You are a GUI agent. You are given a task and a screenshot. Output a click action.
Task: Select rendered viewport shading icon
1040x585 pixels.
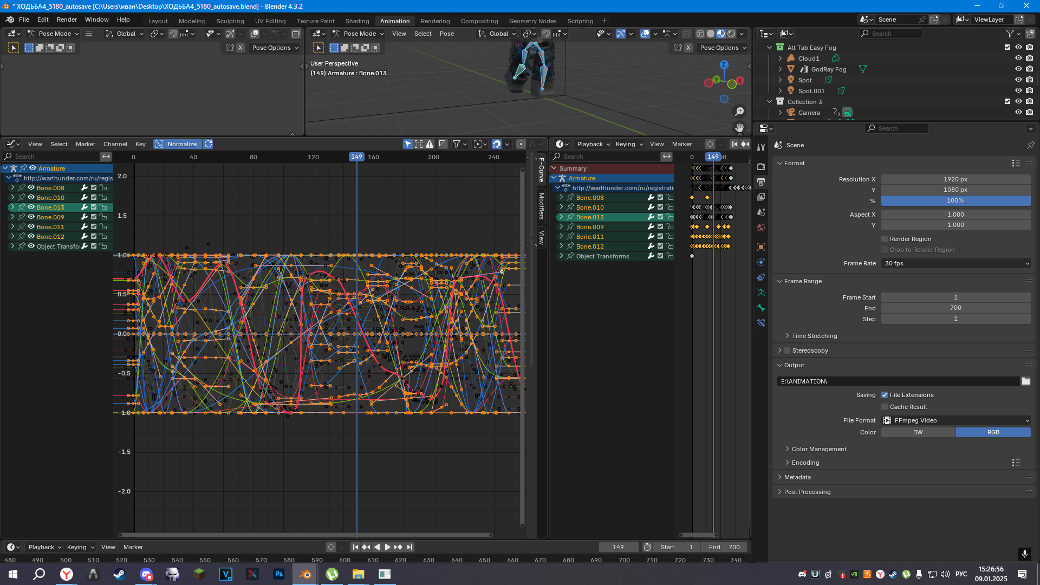tap(731, 34)
